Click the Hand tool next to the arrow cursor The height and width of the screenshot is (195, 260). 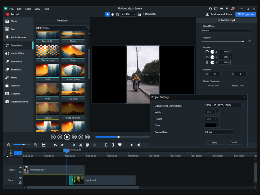112,14
